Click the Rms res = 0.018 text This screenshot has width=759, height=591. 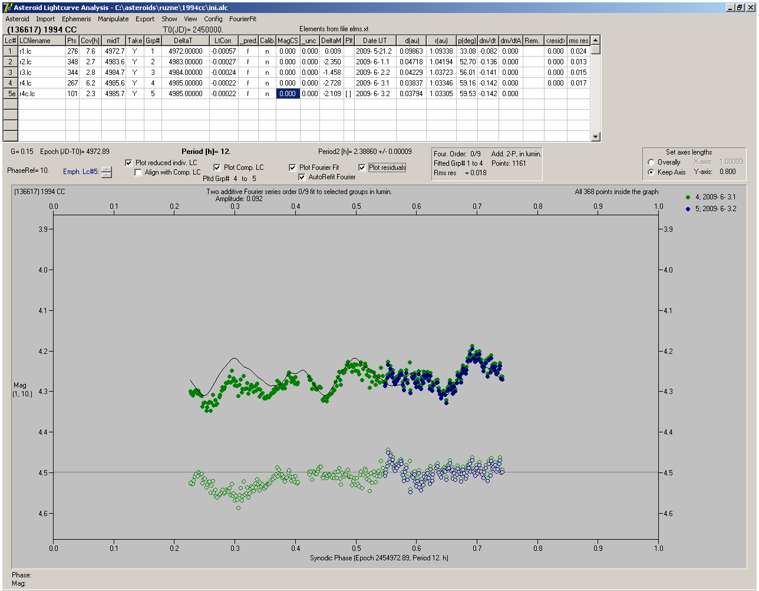(460, 173)
